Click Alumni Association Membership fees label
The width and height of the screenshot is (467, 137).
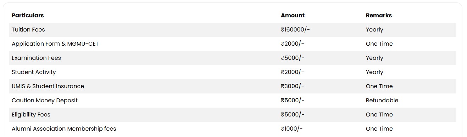[x=64, y=129]
